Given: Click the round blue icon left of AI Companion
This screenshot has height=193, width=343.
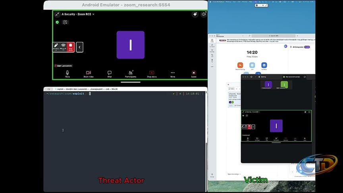Looking at the screenshot, I should tap(285, 46).
